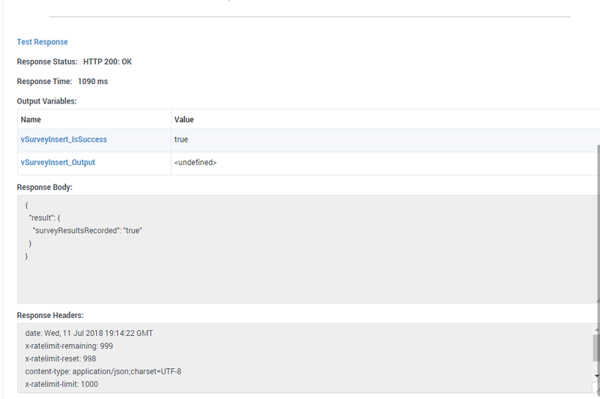This screenshot has height=399, width=600.
Task: Click the HTTP 200: OK status text
Action: (x=107, y=61)
